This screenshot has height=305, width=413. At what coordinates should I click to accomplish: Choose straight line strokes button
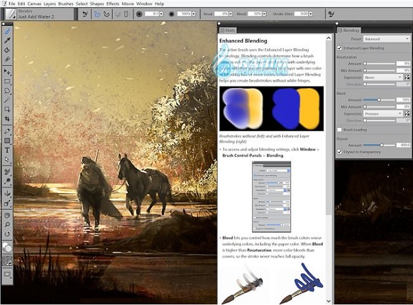107,14
